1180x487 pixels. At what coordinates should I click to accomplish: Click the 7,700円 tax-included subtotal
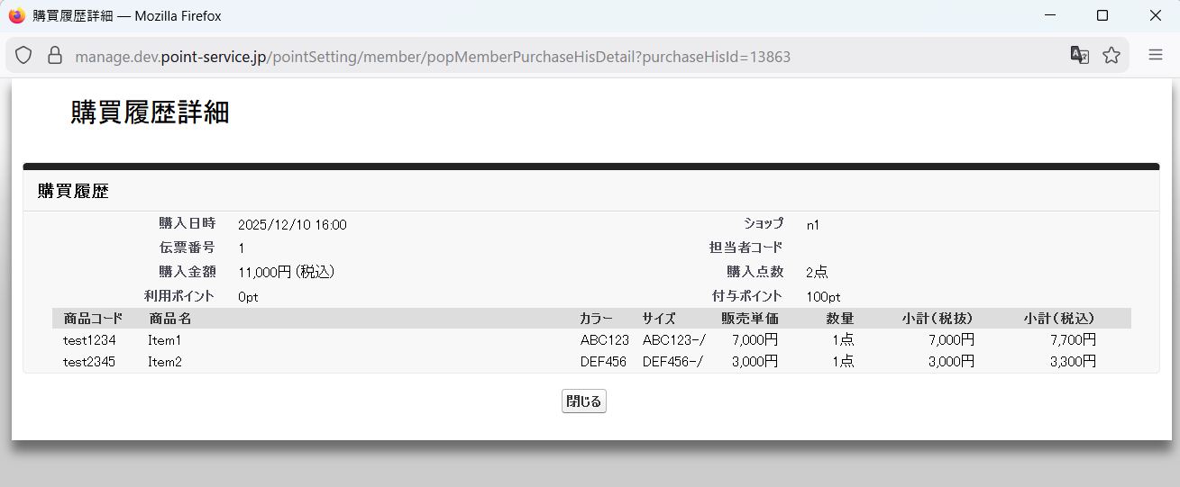tap(1073, 340)
